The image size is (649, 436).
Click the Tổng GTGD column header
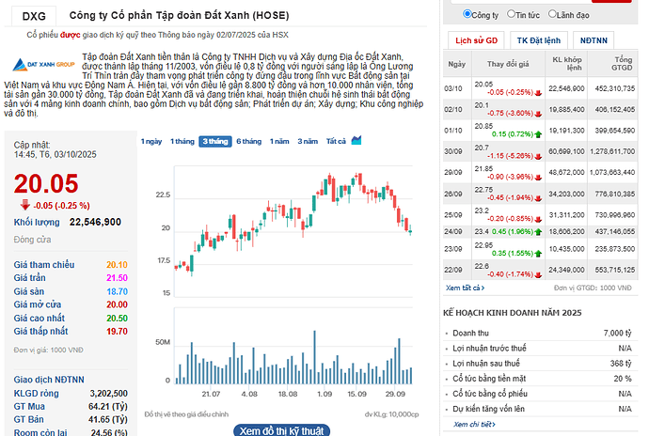(612, 64)
